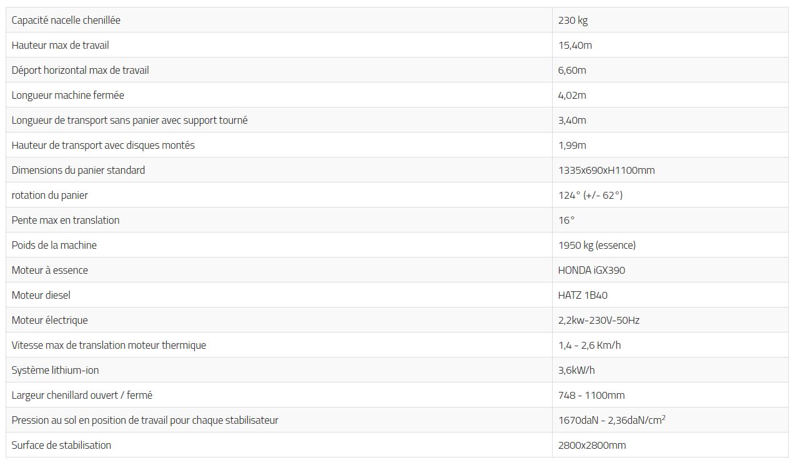
Task: Select the '15,40m' working height value
Action: coord(575,45)
